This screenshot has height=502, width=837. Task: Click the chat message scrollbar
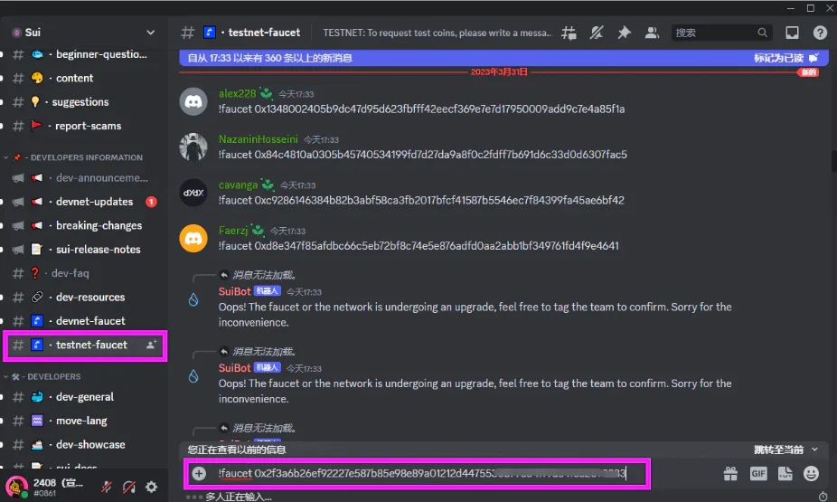(831, 161)
